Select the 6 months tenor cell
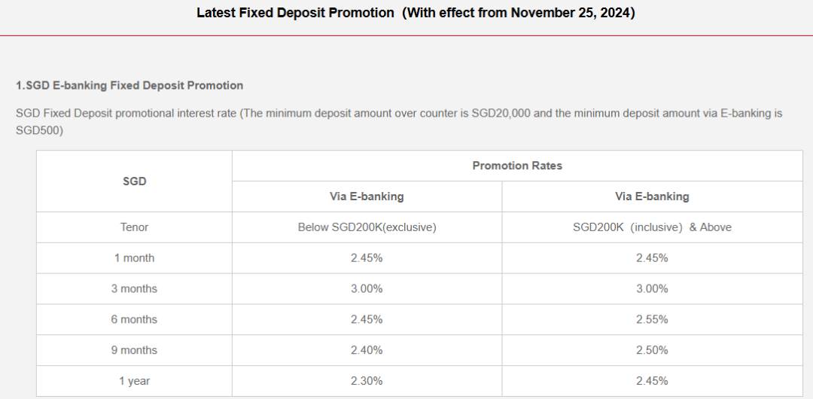 pos(134,319)
